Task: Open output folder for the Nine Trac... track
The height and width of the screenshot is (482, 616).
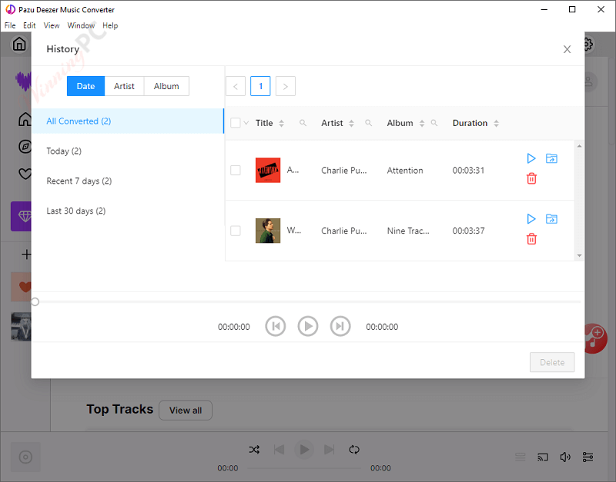Action: (551, 219)
